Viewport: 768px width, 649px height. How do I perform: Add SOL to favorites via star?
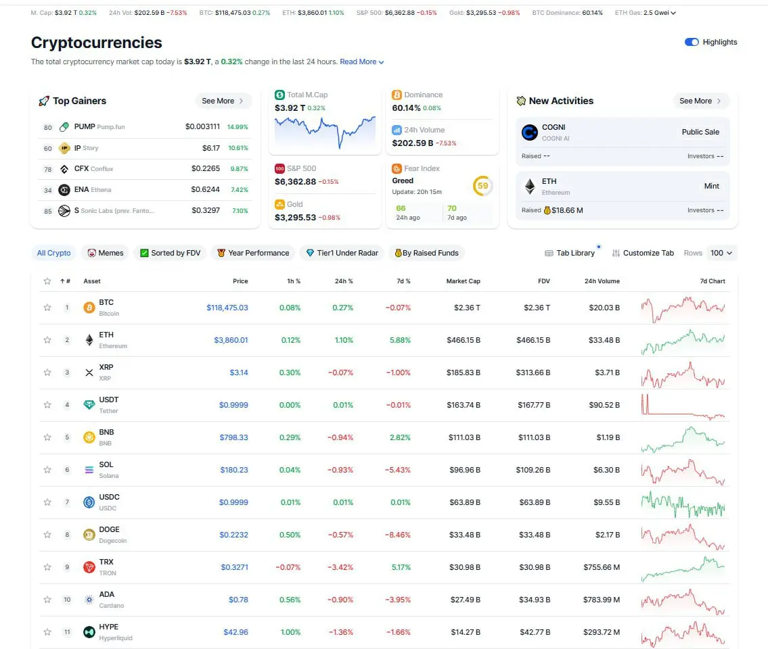[47, 470]
